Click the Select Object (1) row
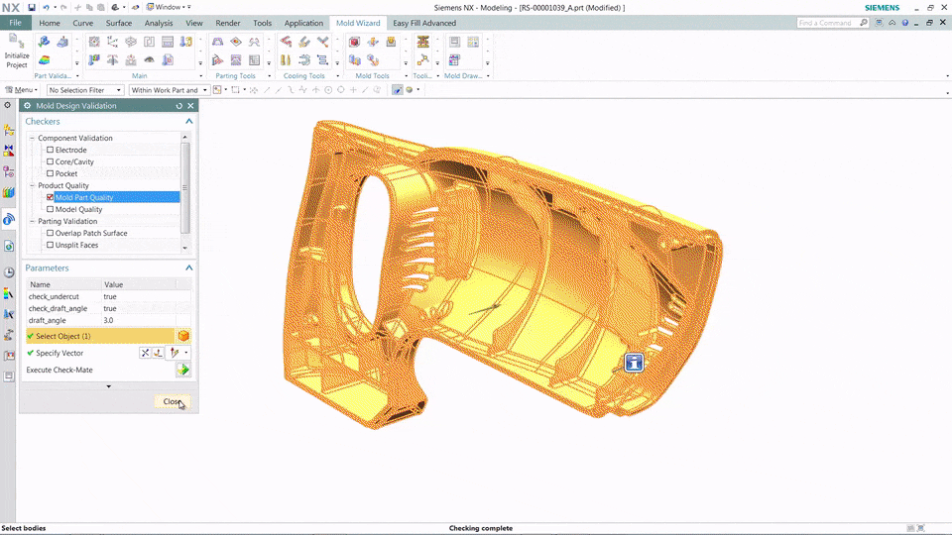 [x=100, y=336]
